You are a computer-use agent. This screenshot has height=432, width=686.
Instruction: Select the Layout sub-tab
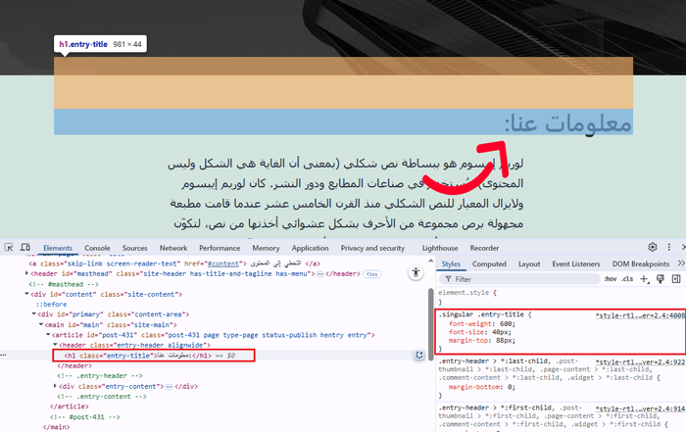coord(529,264)
